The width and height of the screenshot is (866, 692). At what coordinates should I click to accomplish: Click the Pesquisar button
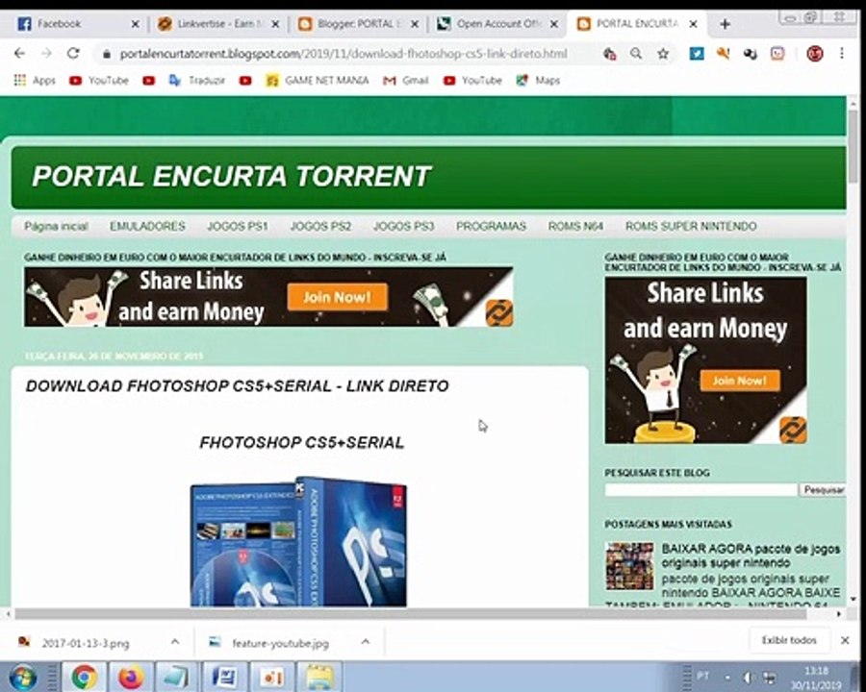pos(823,490)
